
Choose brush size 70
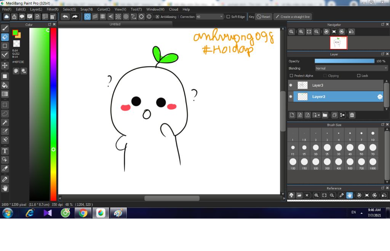pos(373,149)
